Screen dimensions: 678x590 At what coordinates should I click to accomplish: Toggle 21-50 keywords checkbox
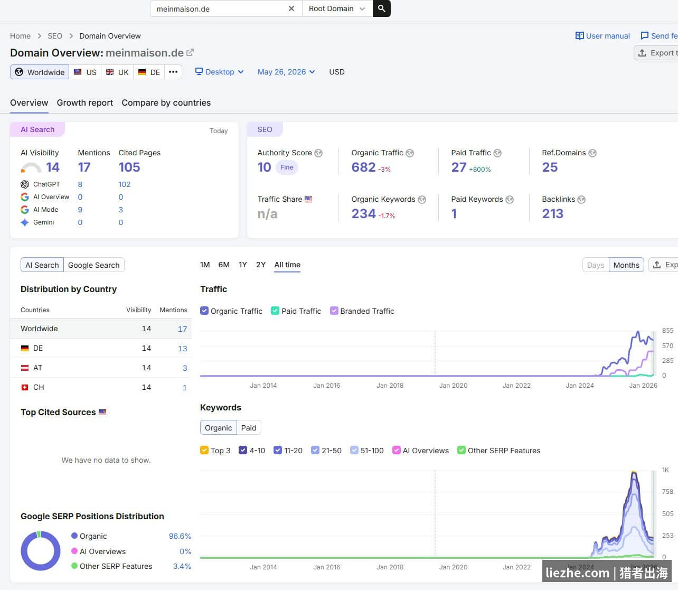(x=315, y=450)
